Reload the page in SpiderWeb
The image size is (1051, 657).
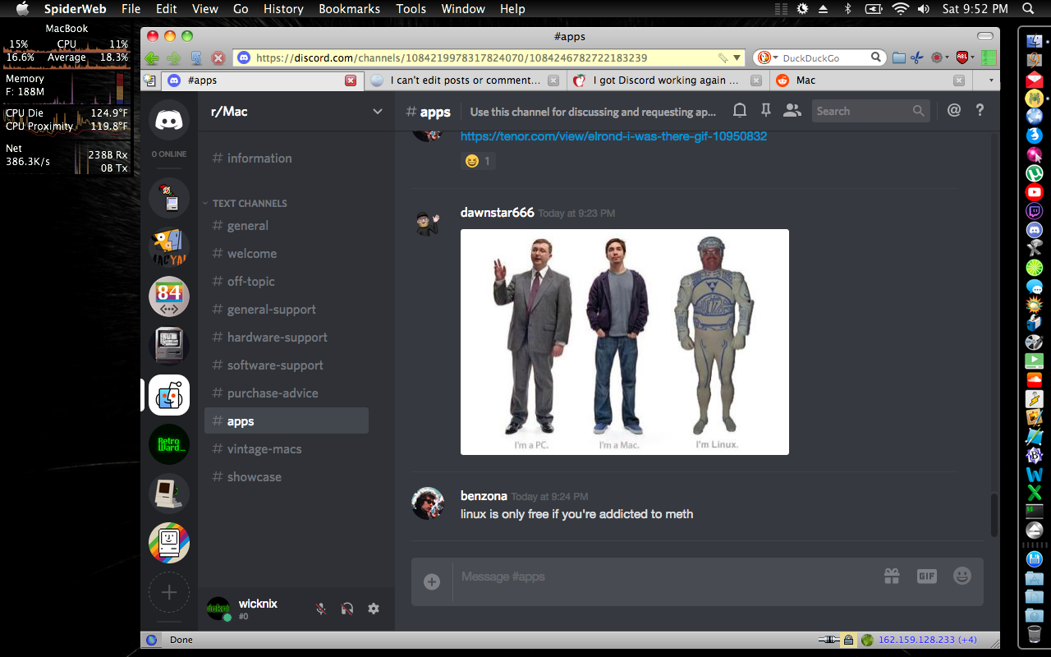coord(196,57)
